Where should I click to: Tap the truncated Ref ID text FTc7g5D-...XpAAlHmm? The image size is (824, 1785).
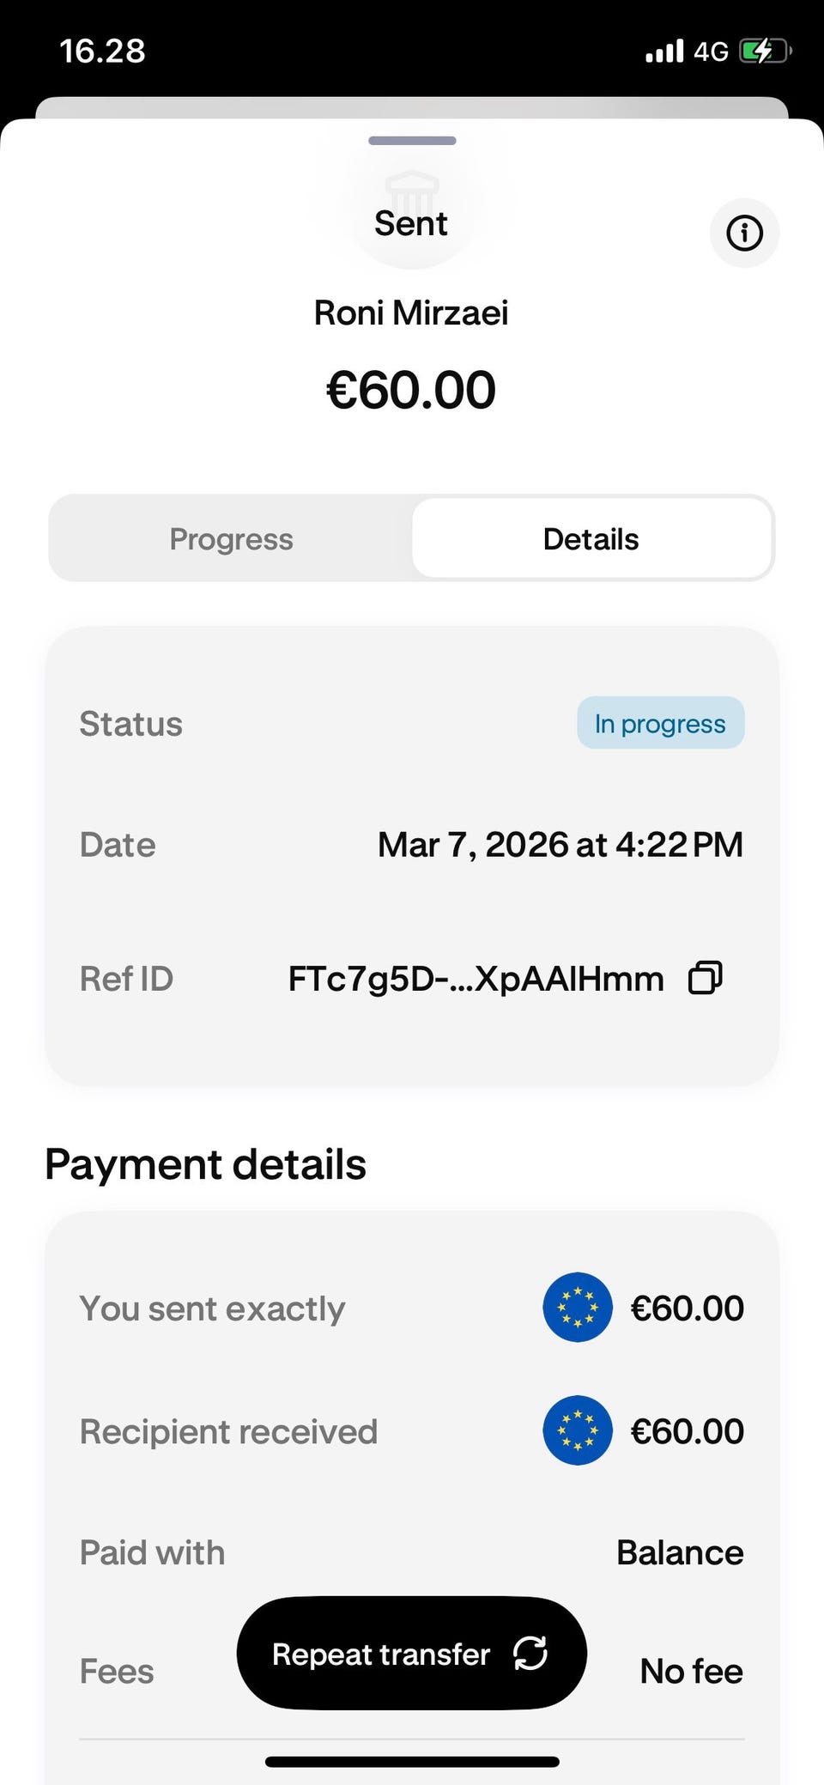tap(476, 979)
